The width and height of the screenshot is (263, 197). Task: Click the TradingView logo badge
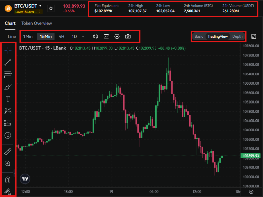[25, 179]
